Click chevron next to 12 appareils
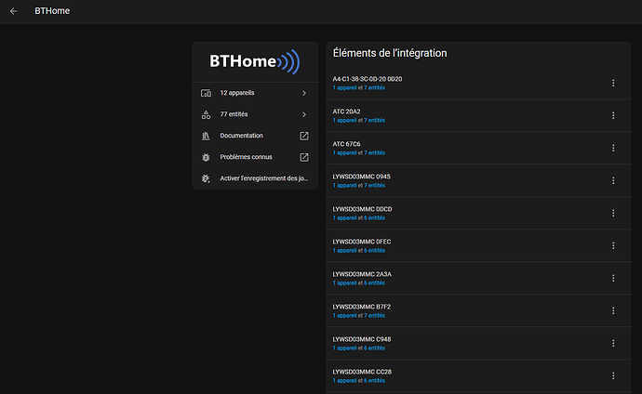Screen dimensions: 642x394 tap(304, 93)
